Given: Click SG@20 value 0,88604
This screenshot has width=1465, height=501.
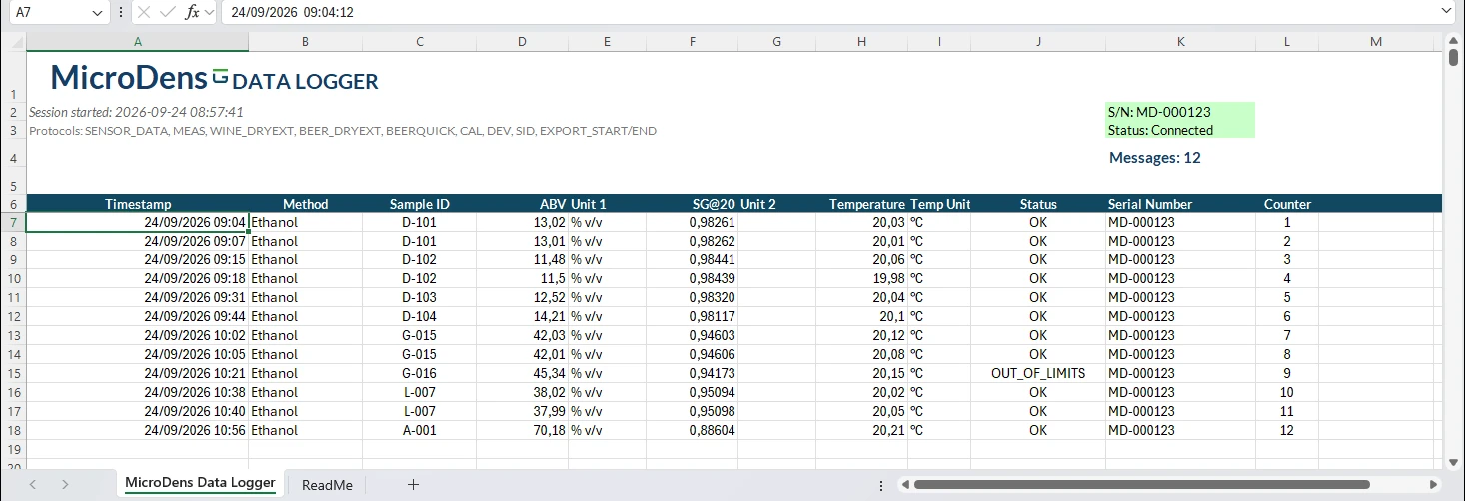Looking at the screenshot, I should 692,430.
